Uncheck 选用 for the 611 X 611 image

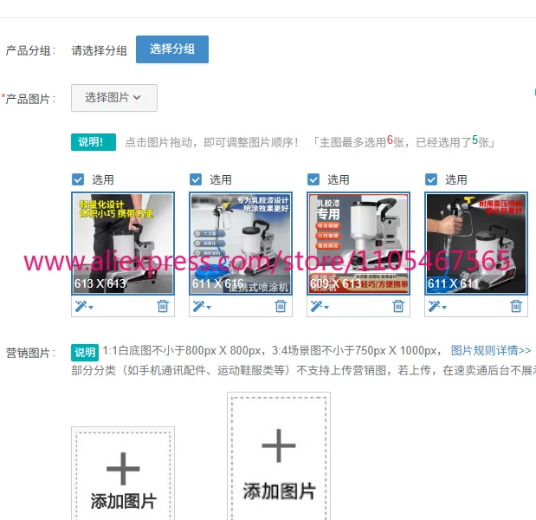[x=431, y=179]
